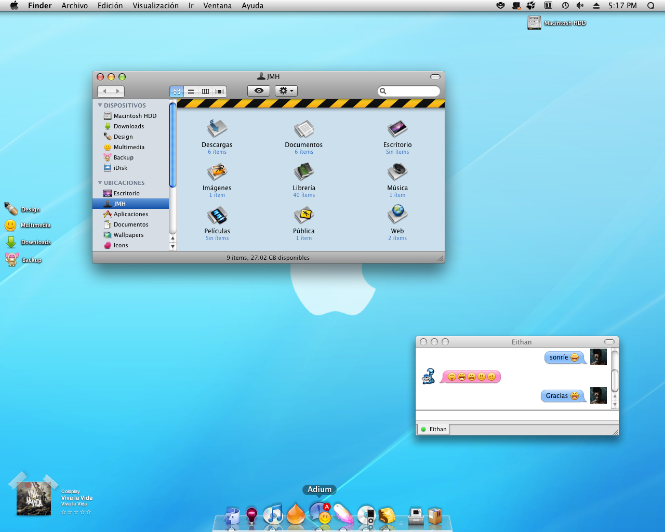Click Adium chat icon in dock
This screenshot has height=532, width=665.
320,513
